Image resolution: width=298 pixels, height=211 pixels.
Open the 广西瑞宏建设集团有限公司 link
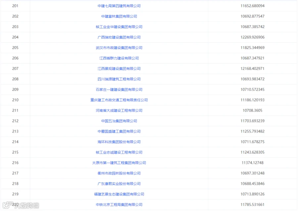pos(119,37)
